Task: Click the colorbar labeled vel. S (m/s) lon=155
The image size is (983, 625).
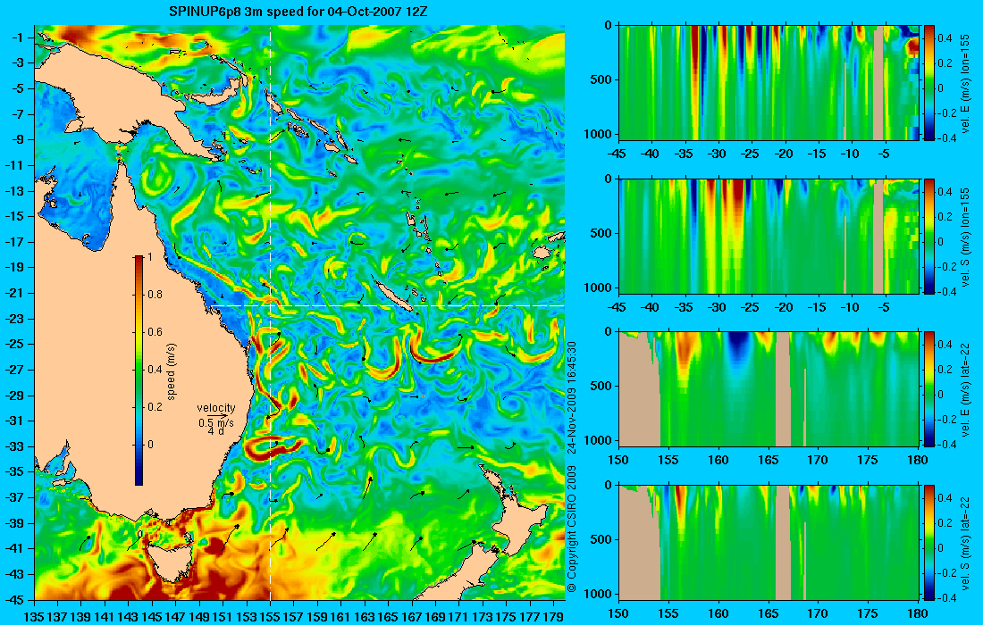Action: (929, 236)
